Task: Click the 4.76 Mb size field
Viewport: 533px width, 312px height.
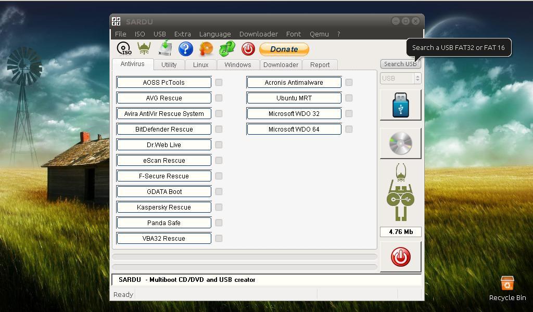Action: pyautogui.click(x=401, y=232)
